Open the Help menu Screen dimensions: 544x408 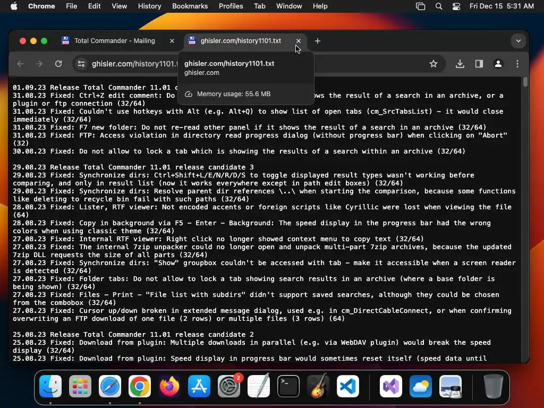click(320, 6)
